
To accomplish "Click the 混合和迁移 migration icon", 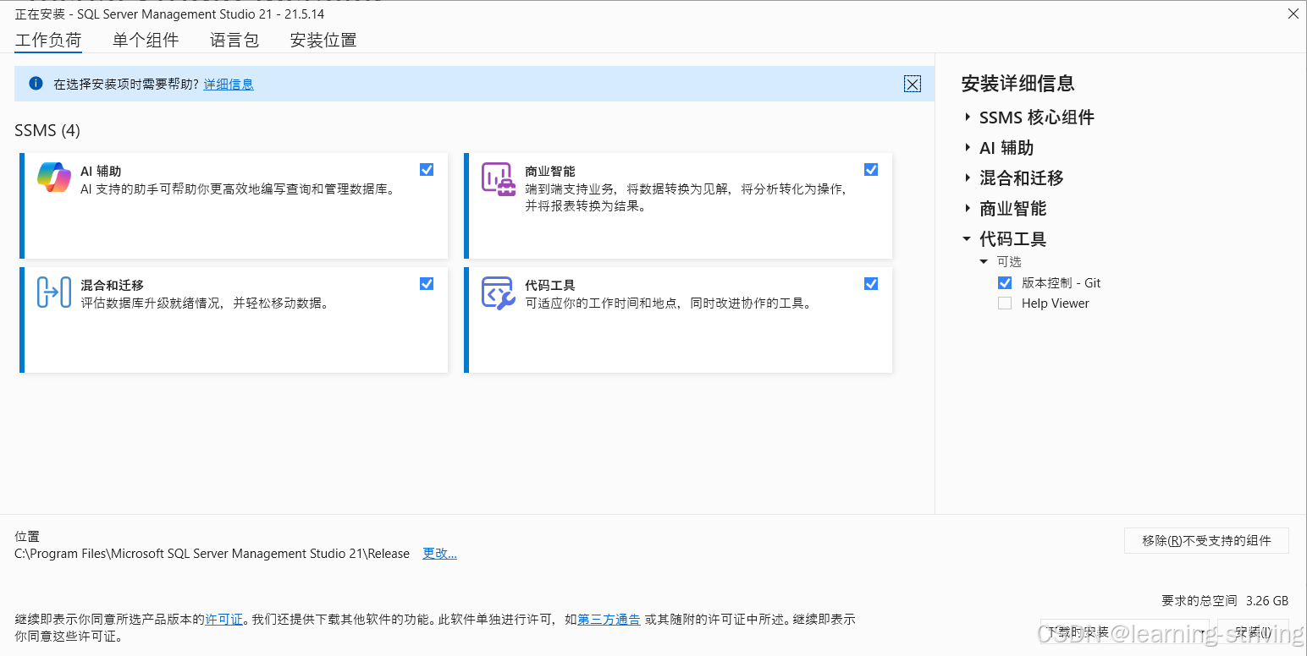I will pos(54,292).
